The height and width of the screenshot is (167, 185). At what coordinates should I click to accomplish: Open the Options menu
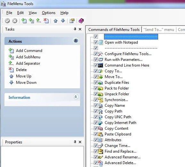click(49, 13)
